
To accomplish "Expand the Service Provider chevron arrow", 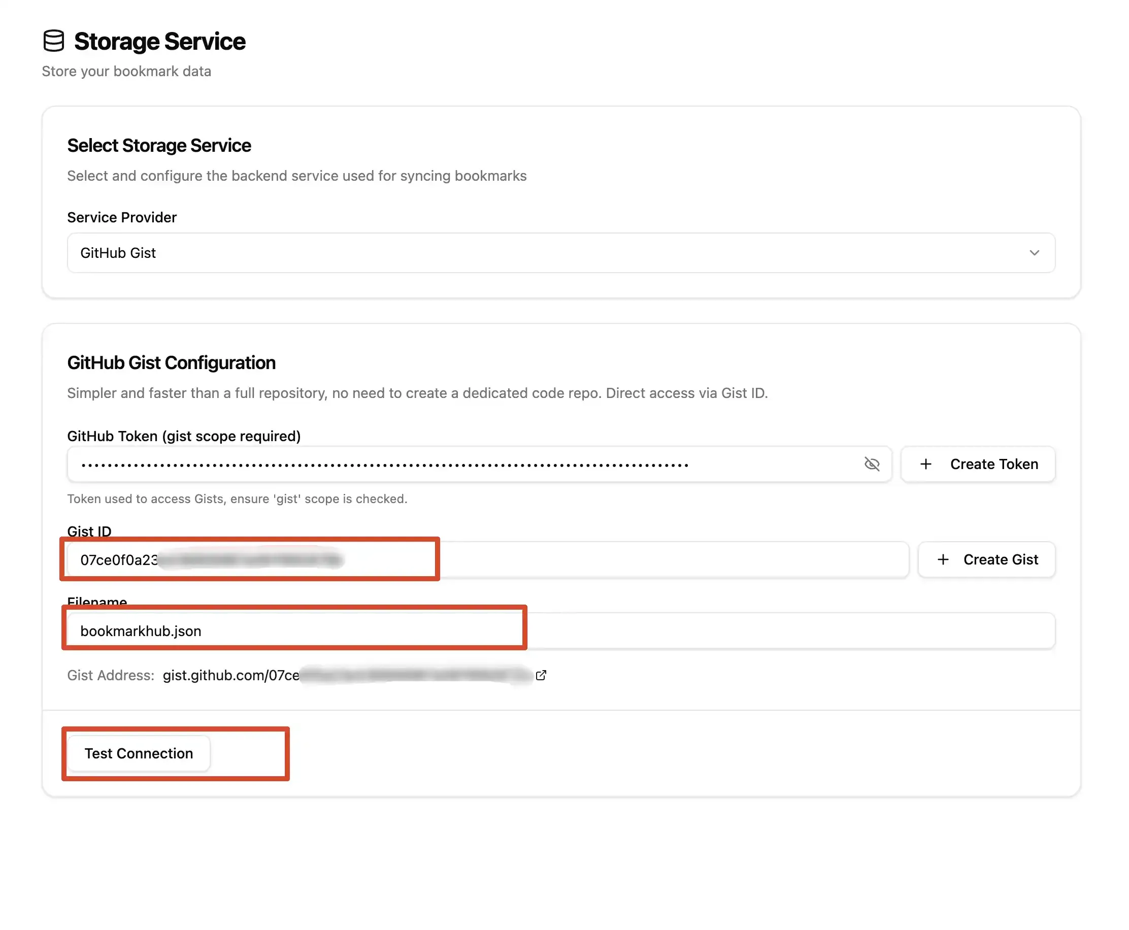I will (1034, 253).
